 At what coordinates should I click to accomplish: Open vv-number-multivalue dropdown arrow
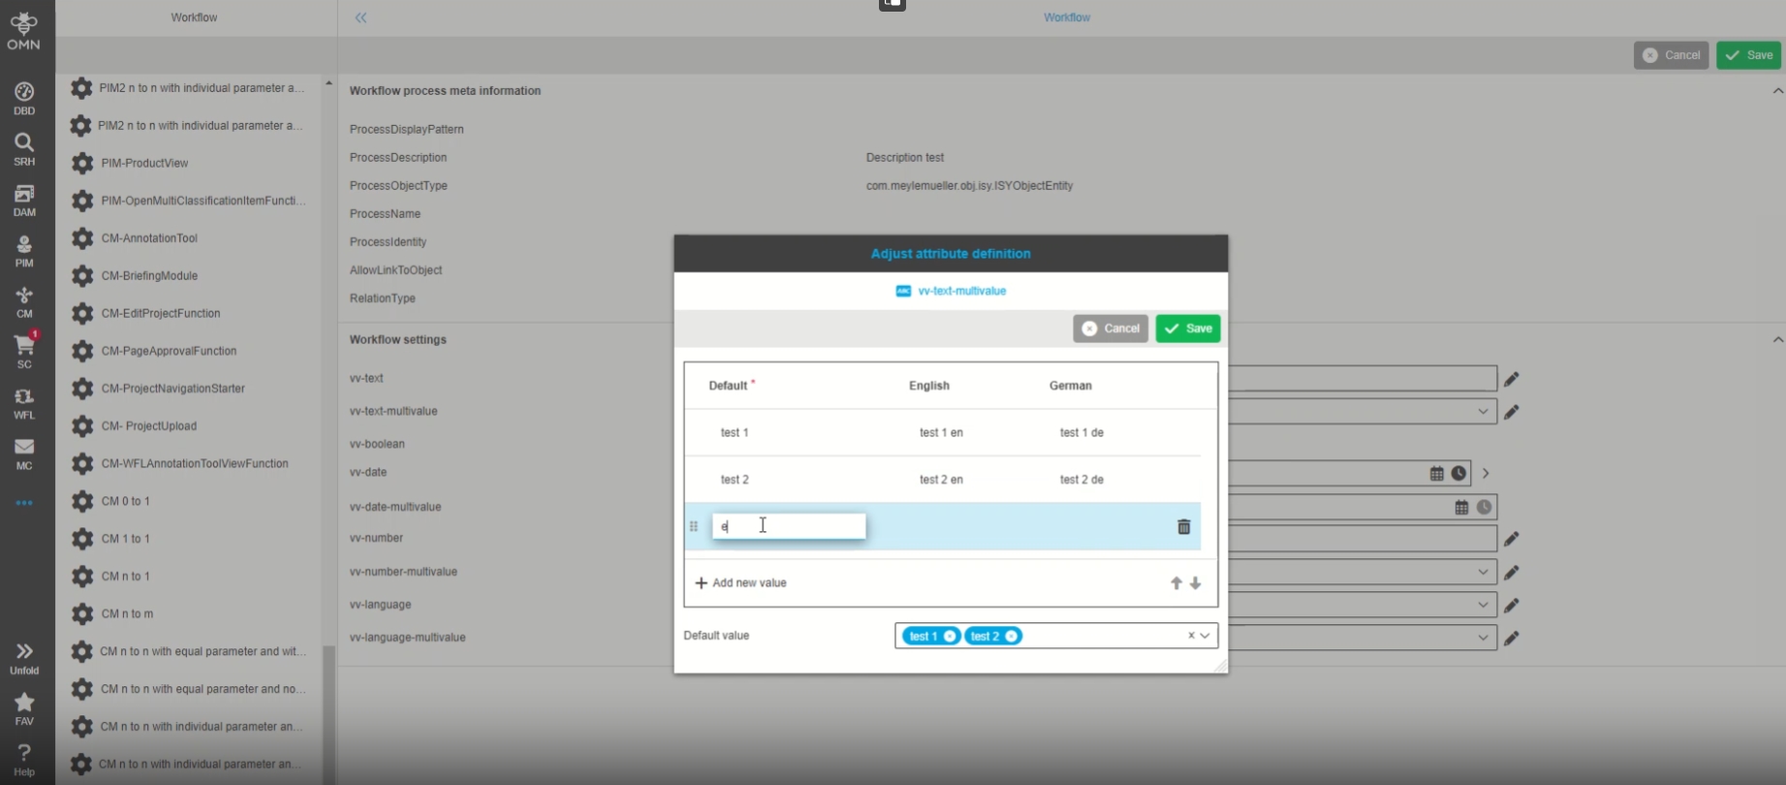click(x=1483, y=572)
